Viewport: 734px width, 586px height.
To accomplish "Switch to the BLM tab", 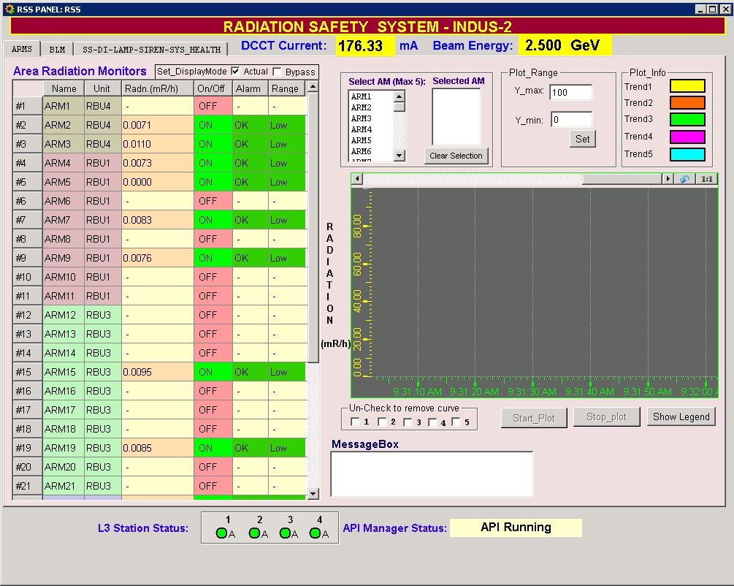I will coord(57,49).
